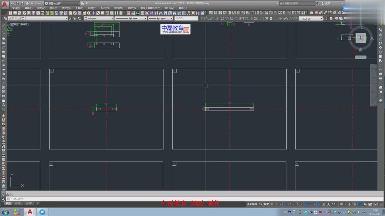
Task: Click the 中 button in Yanxiu toolbar
Action: tap(220, 13)
